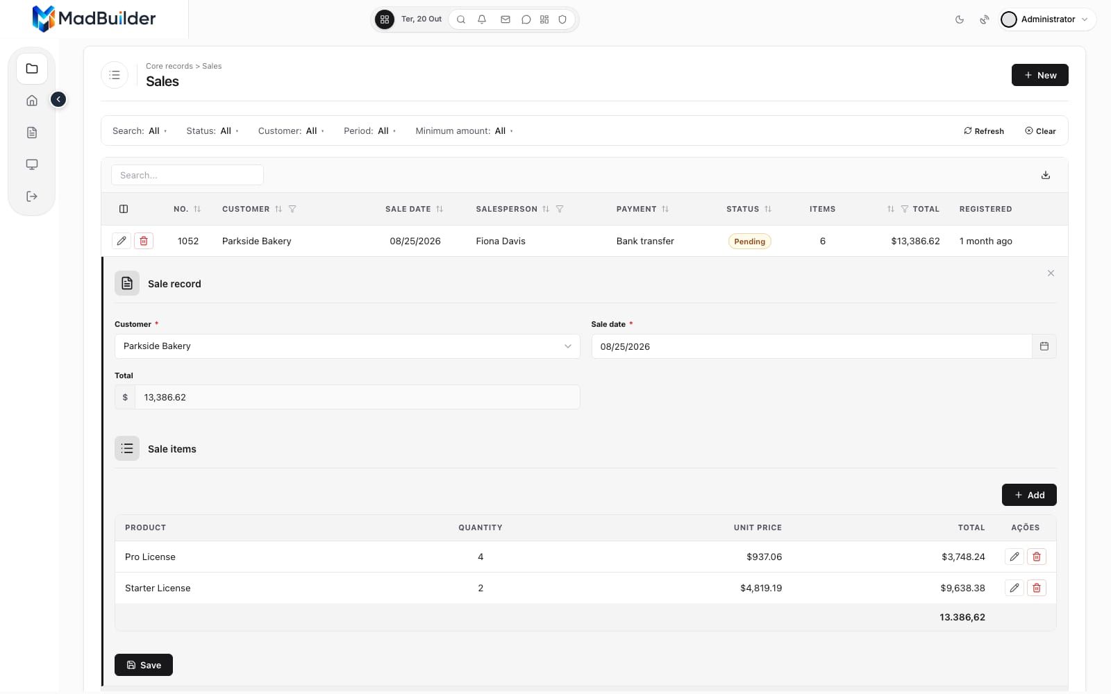This screenshot has height=694, width=1111.
Task: Click the search magnifier in top bar
Action: (461, 19)
